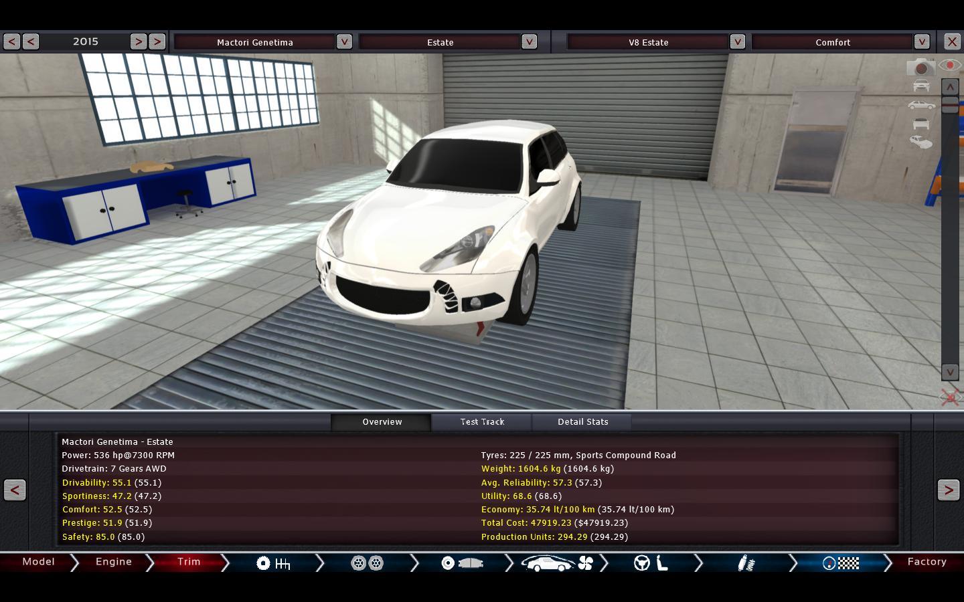This screenshot has height=602, width=964.
Task: Go to the Factory step
Action: pyautogui.click(x=927, y=562)
